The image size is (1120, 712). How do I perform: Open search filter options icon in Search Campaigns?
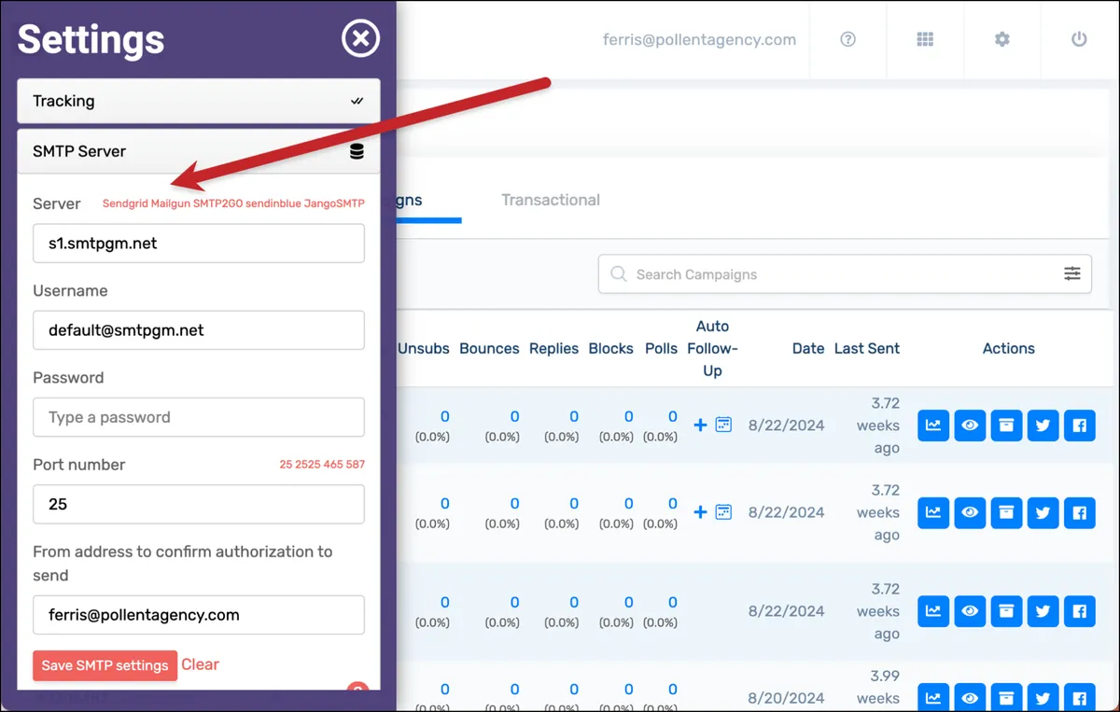click(1072, 273)
